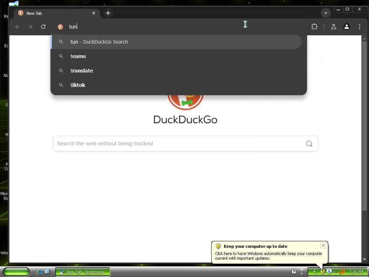
Task: Expand the tab search dropdown
Action: tap(326, 13)
